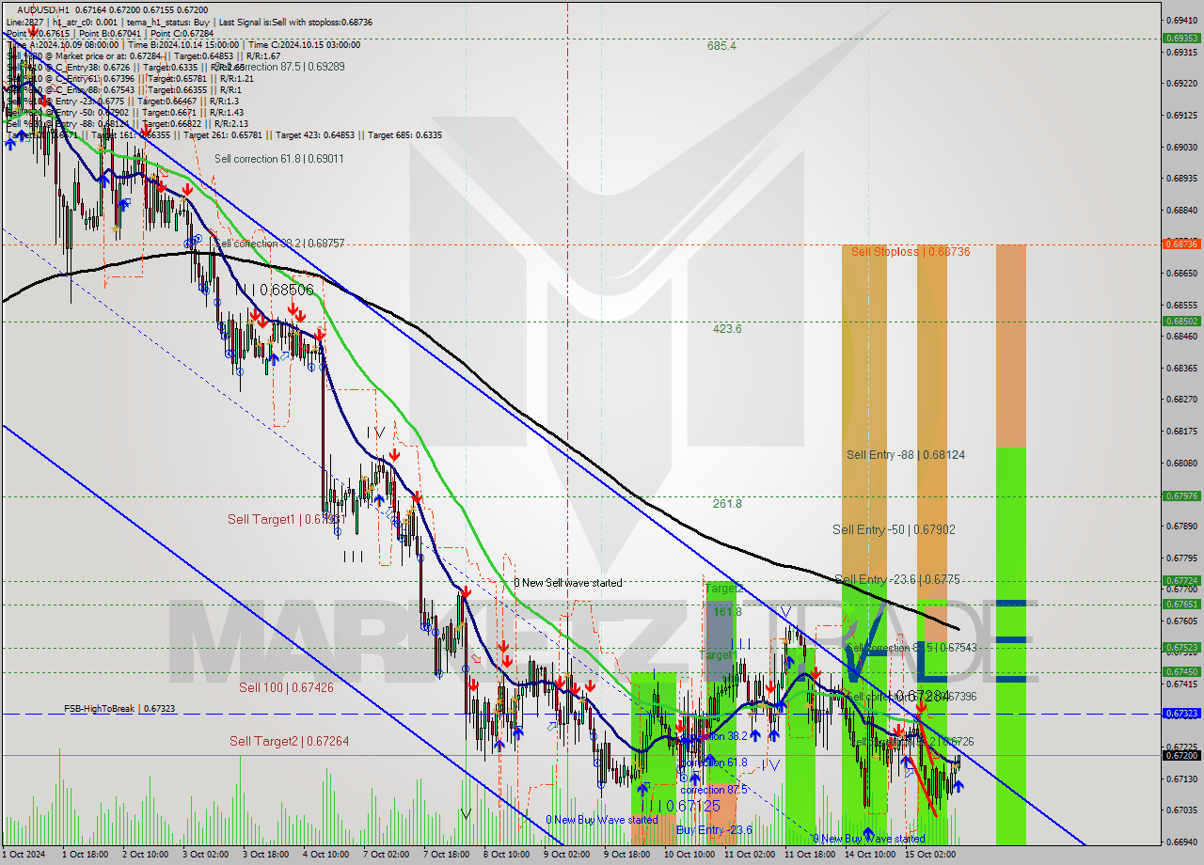This screenshot has width=1204, height=865.
Task: Select the 'Sell Entry -23.6 | 0.6775' label
Action: (x=897, y=580)
